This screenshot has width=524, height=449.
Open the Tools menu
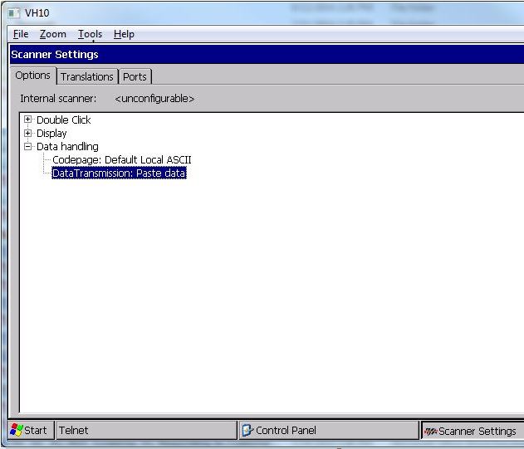90,34
